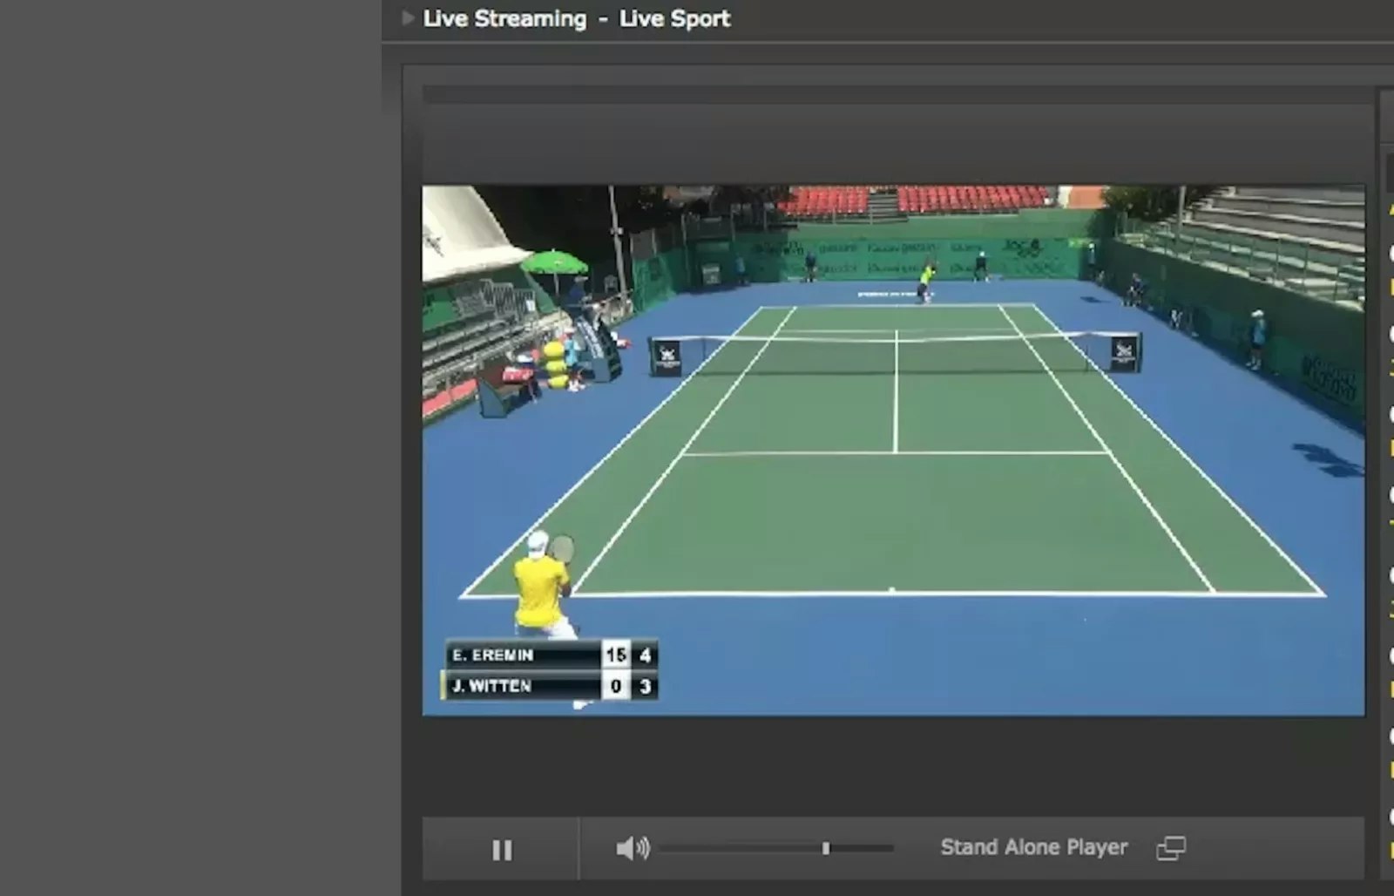
Task: Pause the live tennis stream
Action: (502, 849)
